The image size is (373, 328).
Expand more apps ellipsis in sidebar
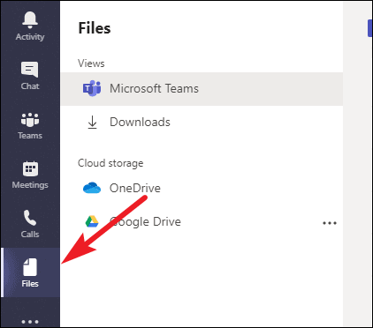30,322
